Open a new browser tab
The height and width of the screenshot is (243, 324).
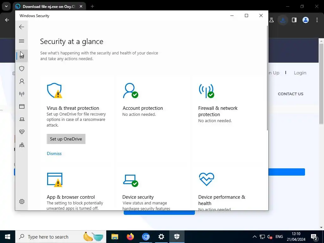[92, 7]
